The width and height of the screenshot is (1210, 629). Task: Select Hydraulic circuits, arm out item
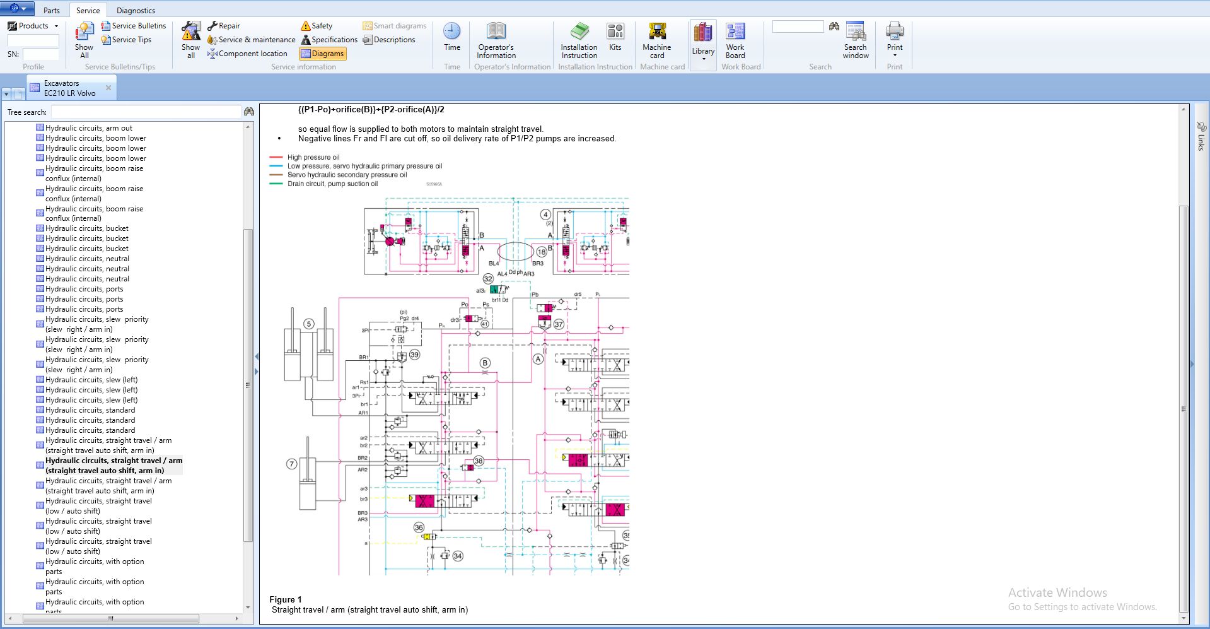(x=89, y=128)
